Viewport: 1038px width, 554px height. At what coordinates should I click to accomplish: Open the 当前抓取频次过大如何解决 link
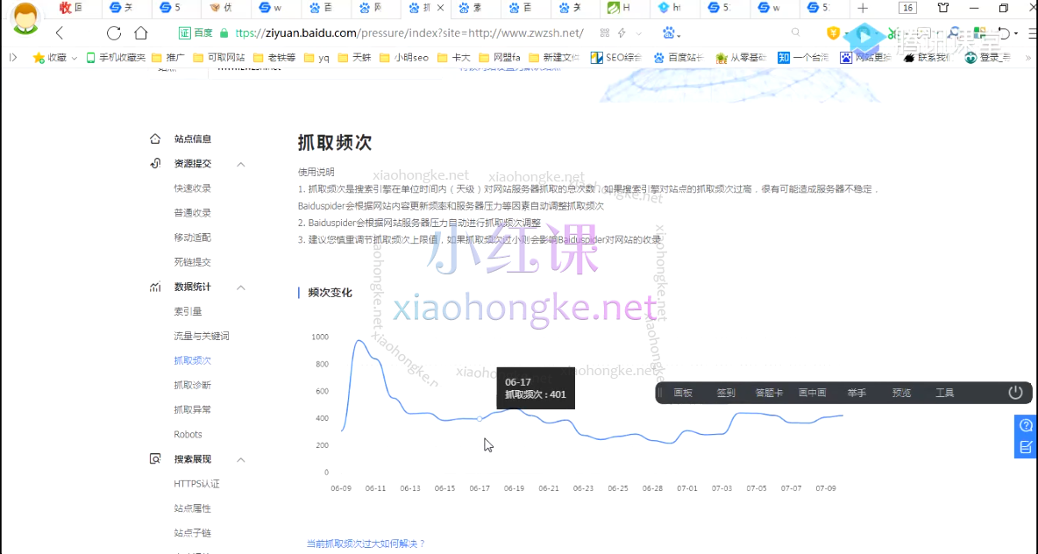pos(366,543)
